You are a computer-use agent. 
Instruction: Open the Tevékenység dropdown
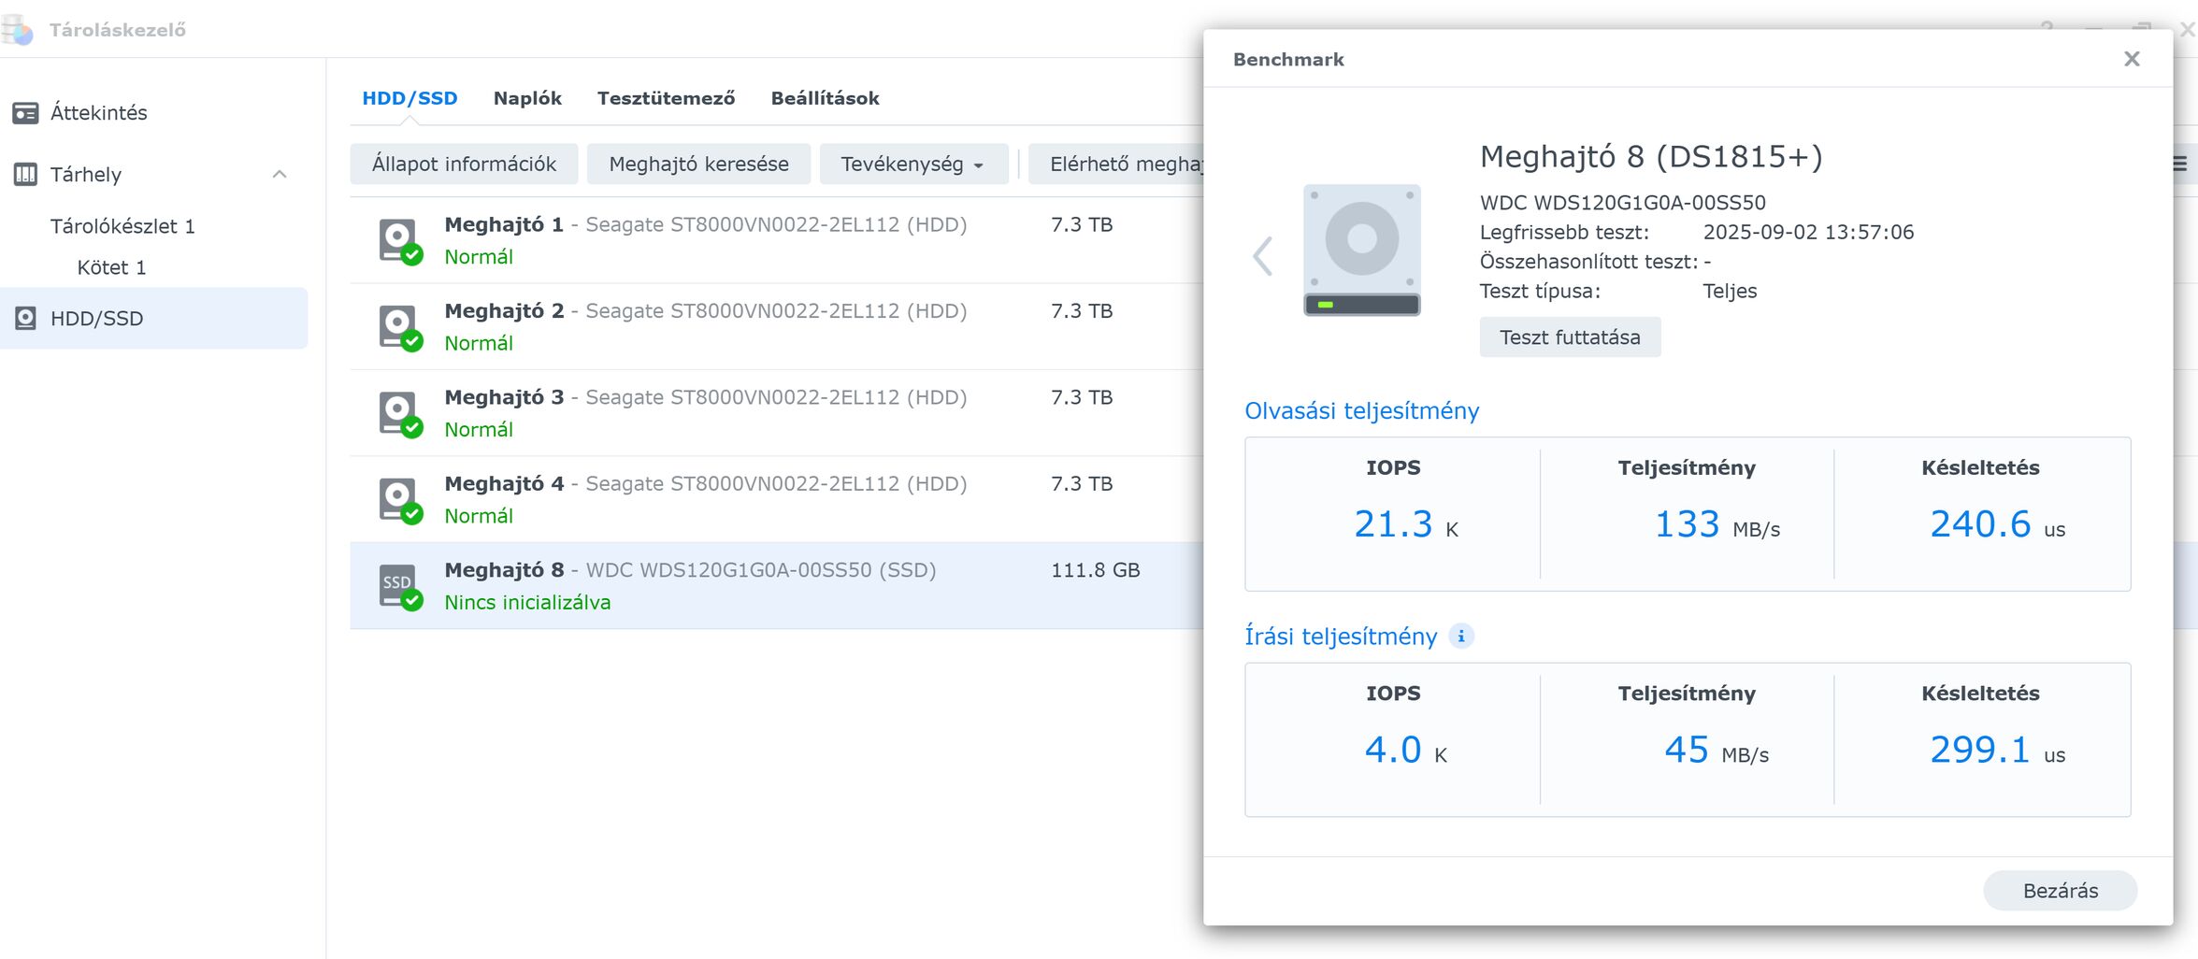tap(912, 165)
